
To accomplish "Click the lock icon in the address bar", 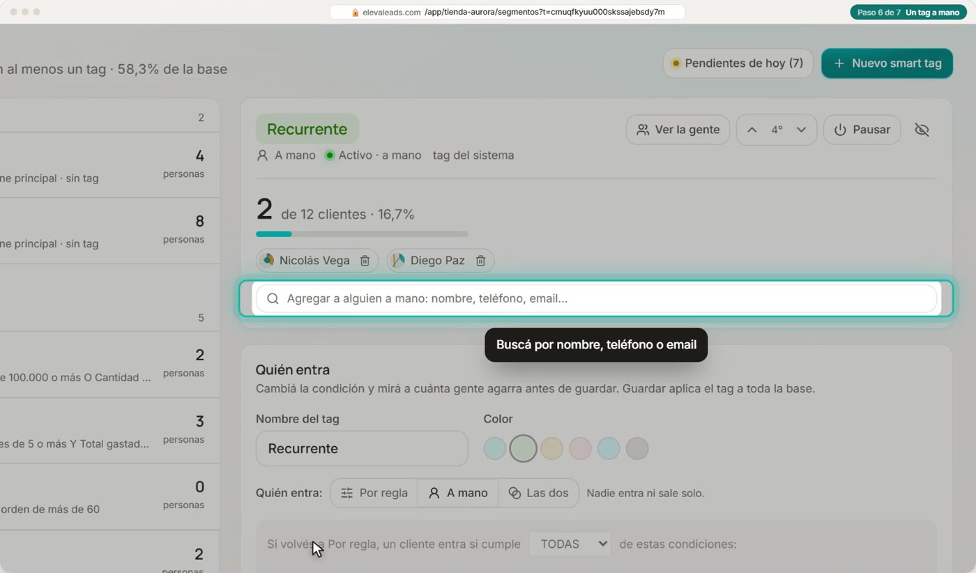I will click(x=356, y=13).
